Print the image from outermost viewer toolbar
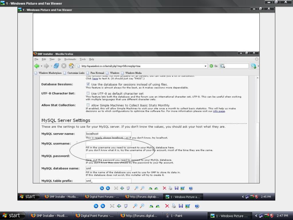The image size is (293, 220). [x=174, y=206]
